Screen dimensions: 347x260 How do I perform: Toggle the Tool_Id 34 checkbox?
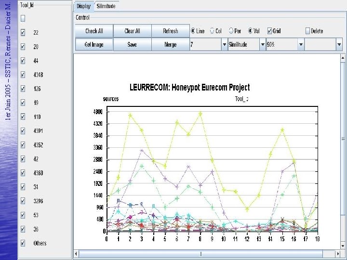pyautogui.click(x=23, y=187)
